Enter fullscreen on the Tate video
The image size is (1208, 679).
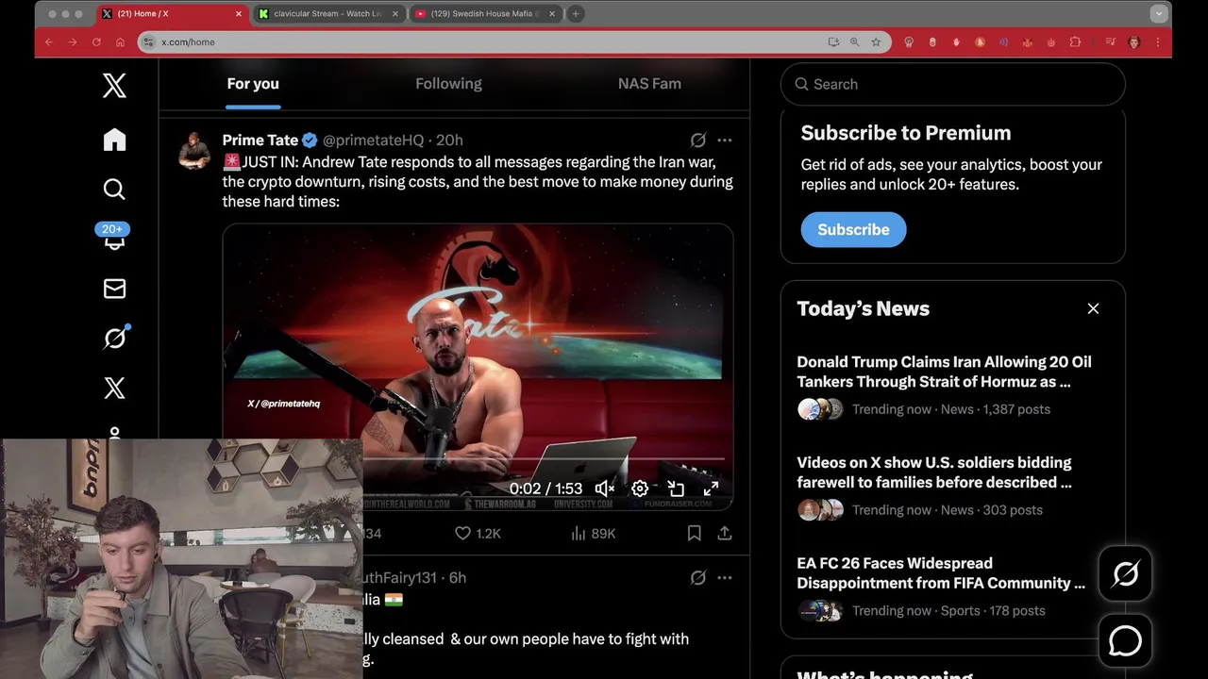pyautogui.click(x=712, y=489)
